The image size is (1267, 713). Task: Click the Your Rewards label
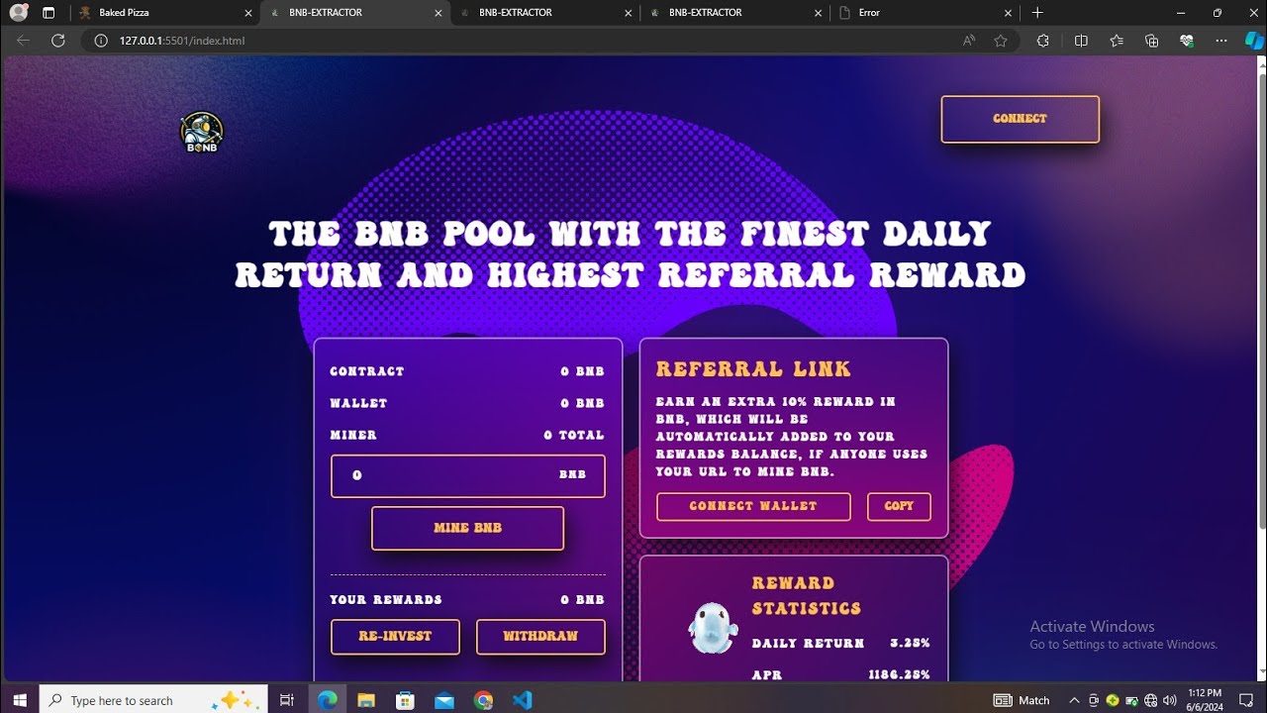(386, 600)
